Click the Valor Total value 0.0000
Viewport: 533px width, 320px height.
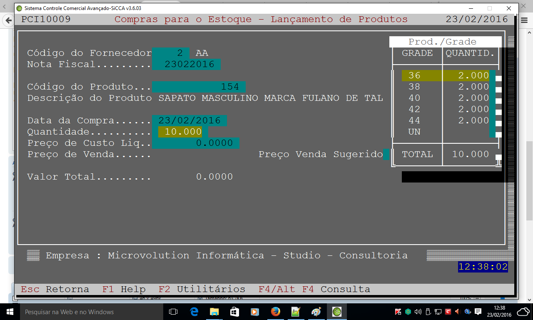point(214,177)
